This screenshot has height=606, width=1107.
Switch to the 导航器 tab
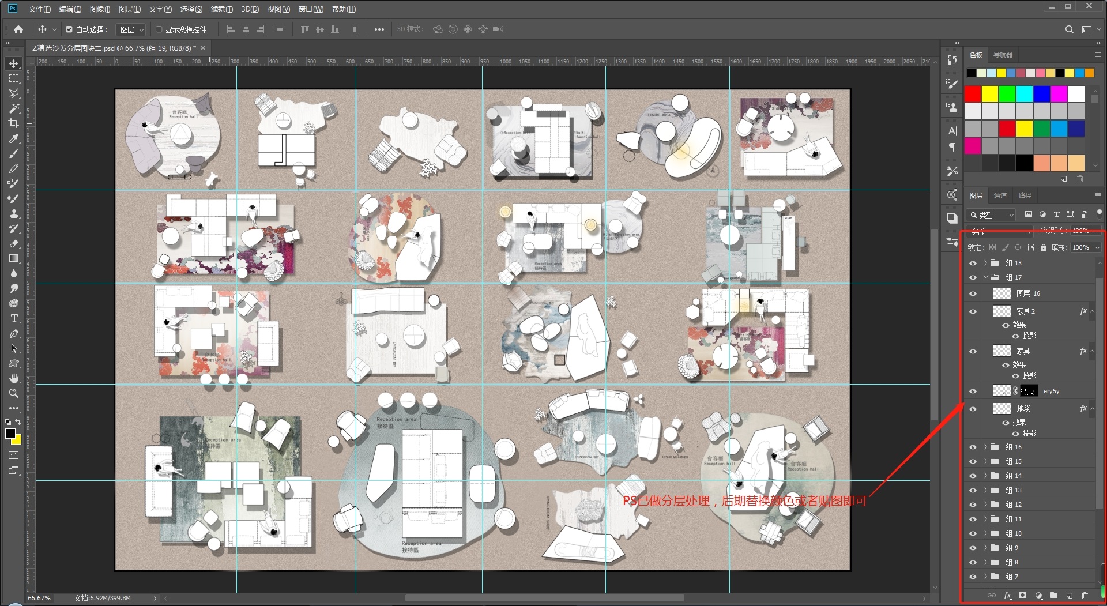[1003, 55]
